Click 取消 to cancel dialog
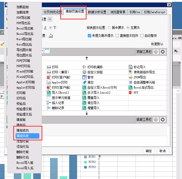Image resolution: width=182 pixels, height=179 pixels. click(x=163, y=151)
